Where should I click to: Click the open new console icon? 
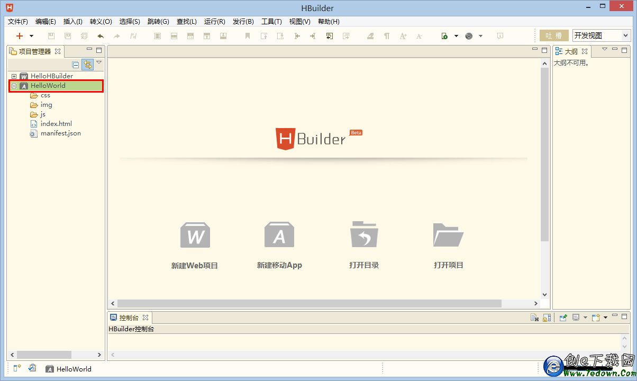coord(596,317)
